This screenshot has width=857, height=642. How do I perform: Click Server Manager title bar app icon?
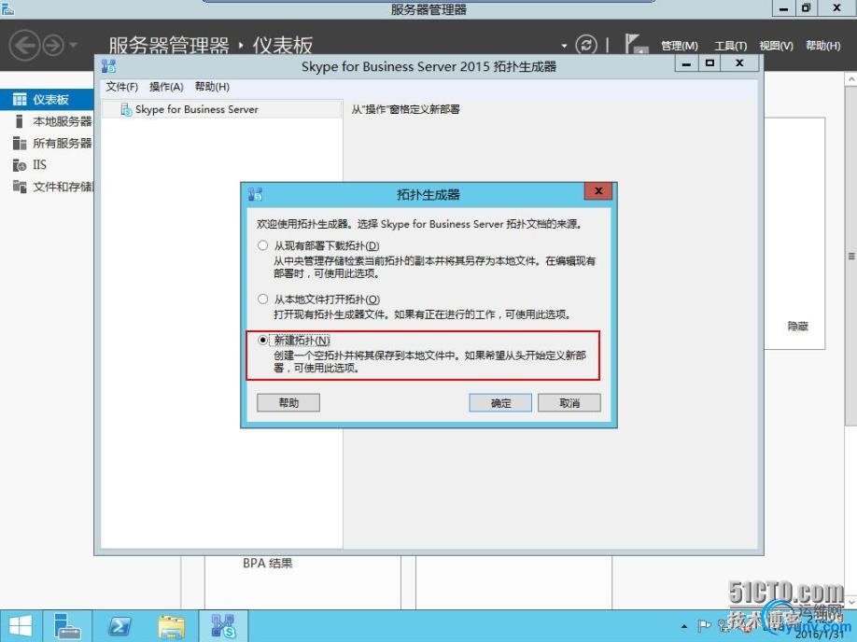click(7, 8)
